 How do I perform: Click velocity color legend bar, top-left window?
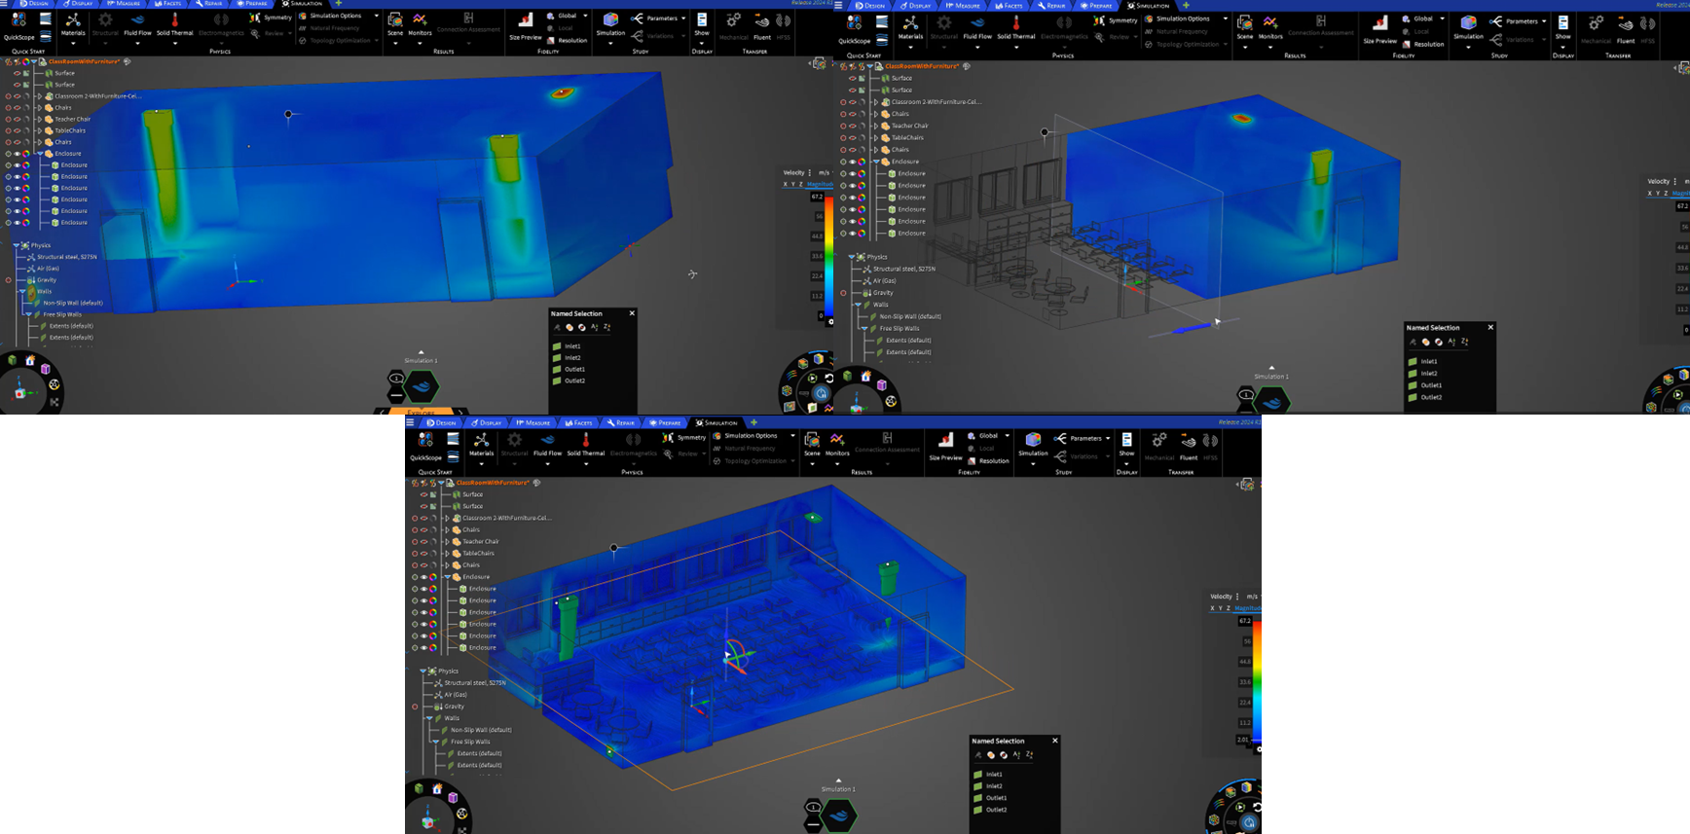click(x=828, y=257)
